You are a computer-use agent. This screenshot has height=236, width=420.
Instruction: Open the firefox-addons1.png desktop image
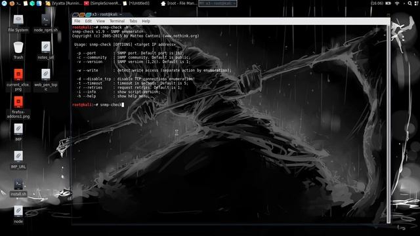(x=18, y=108)
